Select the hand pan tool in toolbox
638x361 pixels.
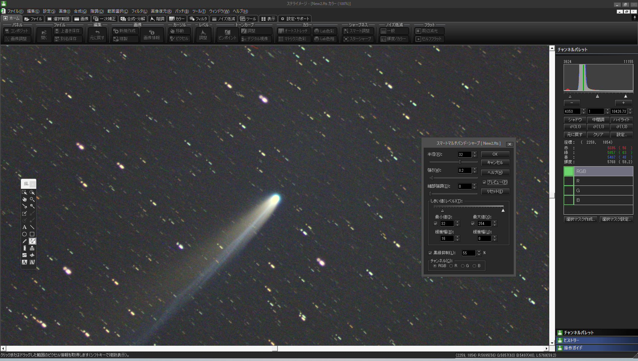[24, 199]
